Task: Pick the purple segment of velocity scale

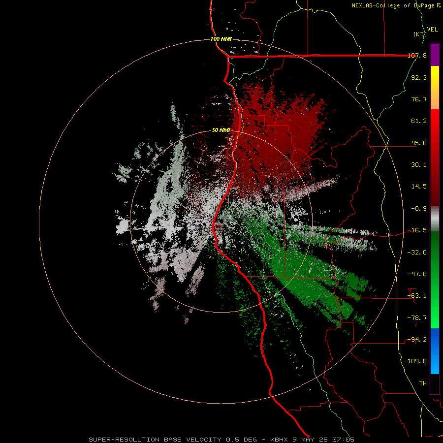Action: click(435, 55)
